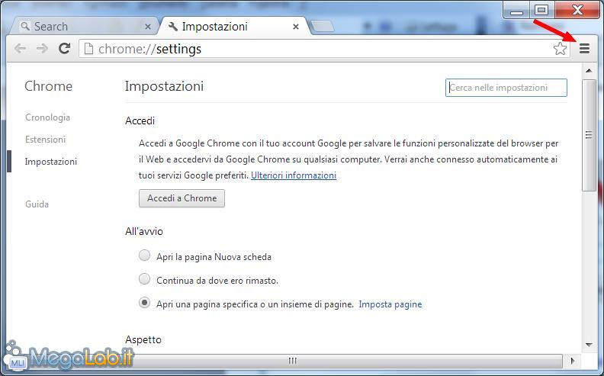This screenshot has height=376, width=604.
Task: Click the Ulteriori informazioni link
Action: pyautogui.click(x=294, y=175)
